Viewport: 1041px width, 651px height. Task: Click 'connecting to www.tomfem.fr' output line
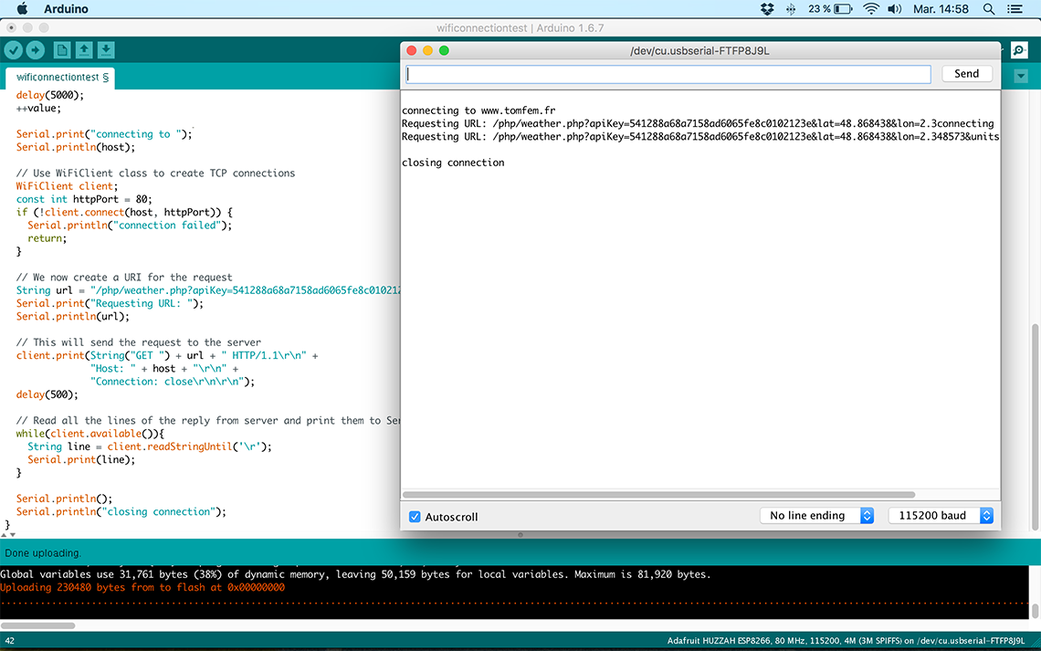coord(478,110)
